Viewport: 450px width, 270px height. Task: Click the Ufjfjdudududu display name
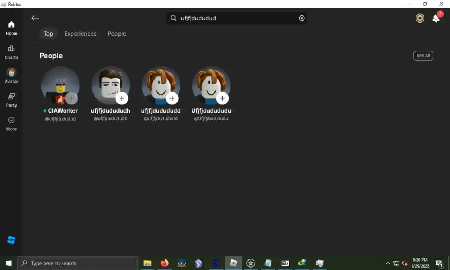coord(211,111)
